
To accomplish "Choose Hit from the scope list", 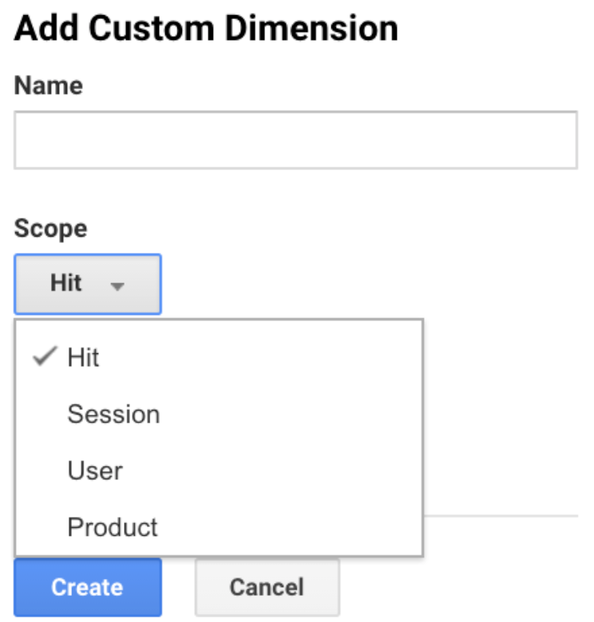I will [x=83, y=357].
